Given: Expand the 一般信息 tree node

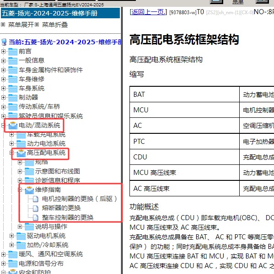Looking at the screenshot, I should pyautogui.click(x=3, y=61).
